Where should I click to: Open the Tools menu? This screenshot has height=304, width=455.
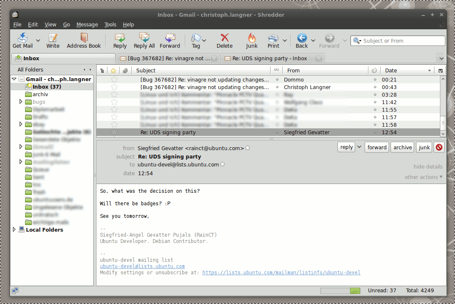tap(110, 25)
